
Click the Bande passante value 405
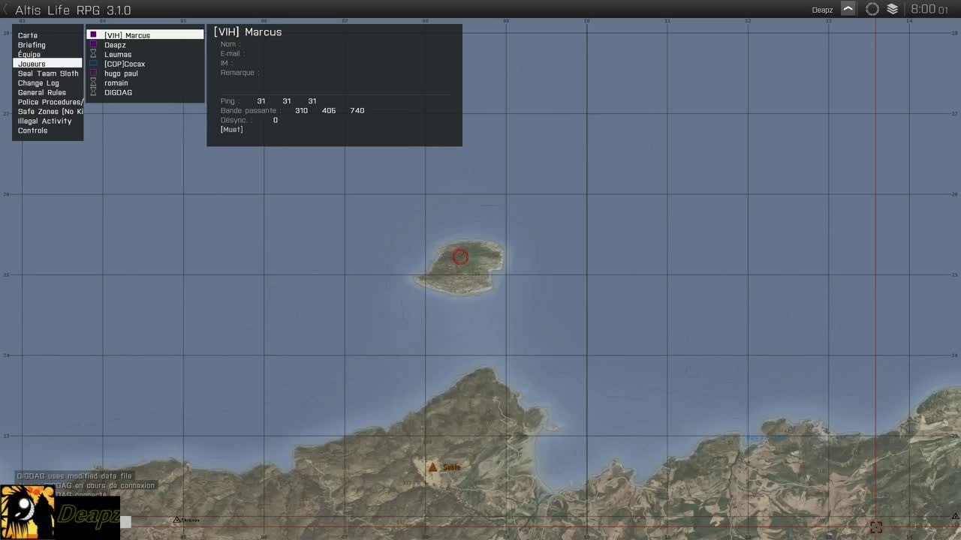[x=329, y=111]
